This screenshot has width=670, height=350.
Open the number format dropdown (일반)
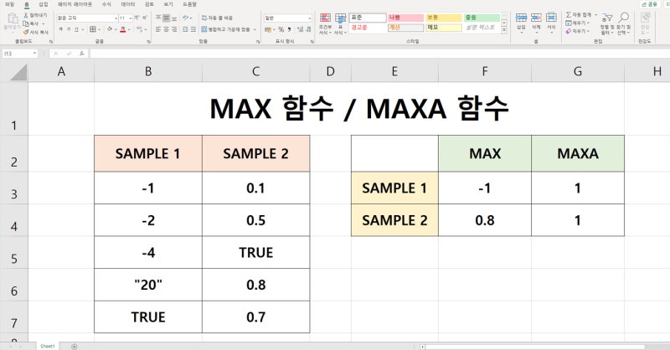309,18
